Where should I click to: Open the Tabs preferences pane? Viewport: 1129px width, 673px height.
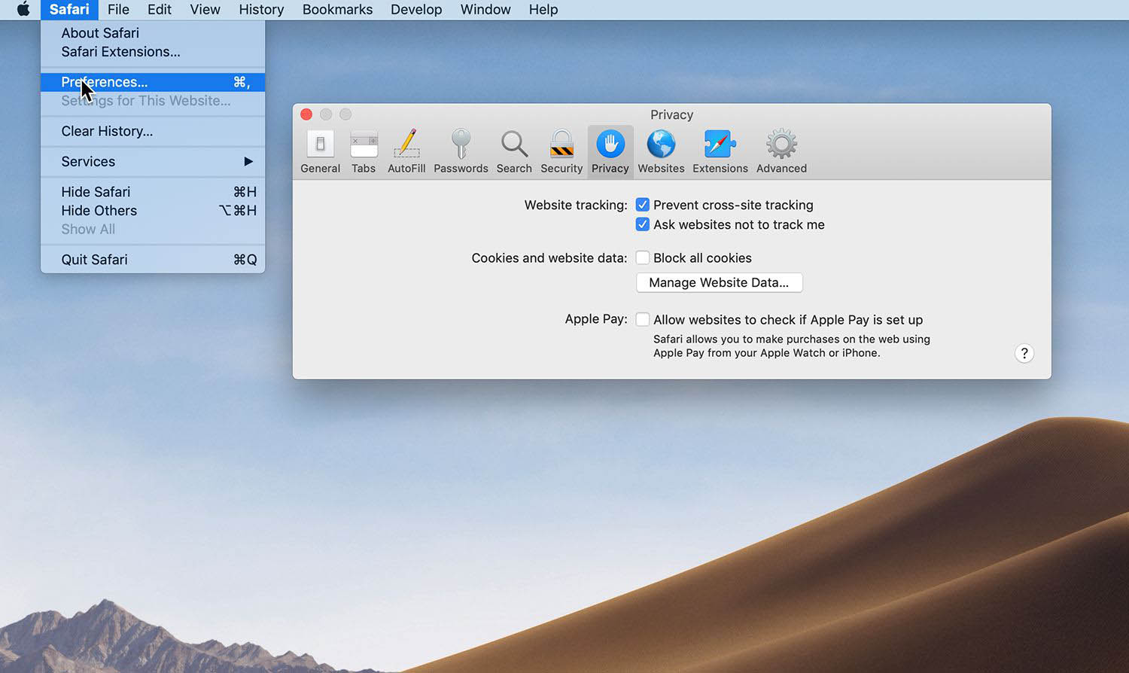coord(364,151)
